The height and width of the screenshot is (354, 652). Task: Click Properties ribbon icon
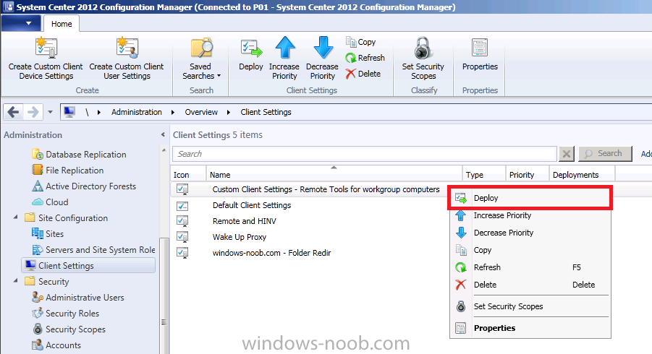pos(480,48)
